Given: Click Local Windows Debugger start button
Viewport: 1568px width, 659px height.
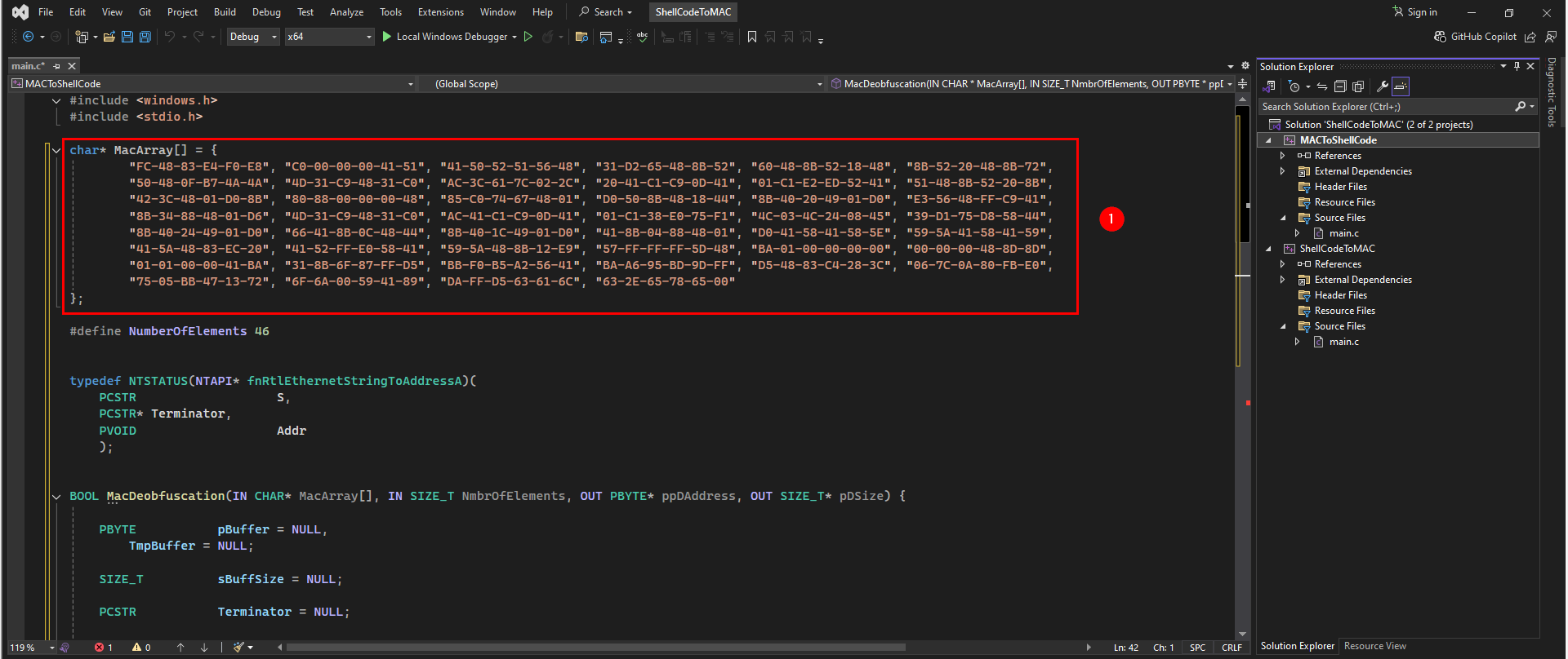Looking at the screenshot, I should point(444,37).
